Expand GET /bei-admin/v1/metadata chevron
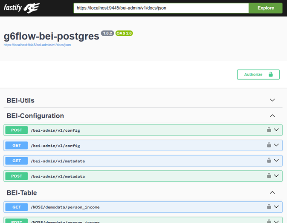The height and width of the screenshot is (223, 287). [x=276, y=160]
